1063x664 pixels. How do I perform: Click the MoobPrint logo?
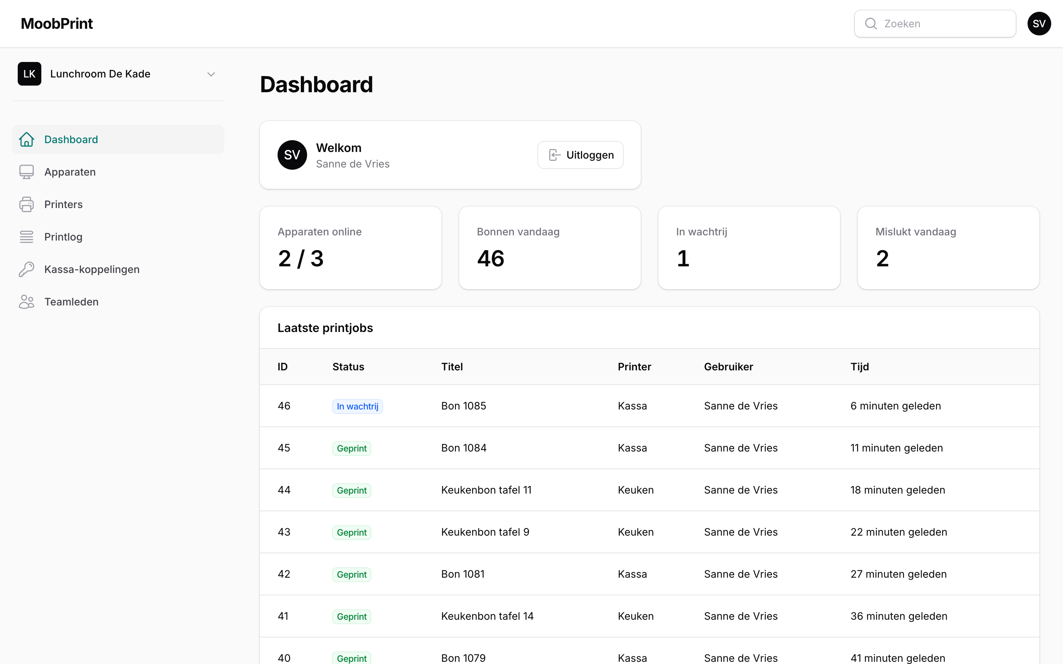click(x=57, y=24)
